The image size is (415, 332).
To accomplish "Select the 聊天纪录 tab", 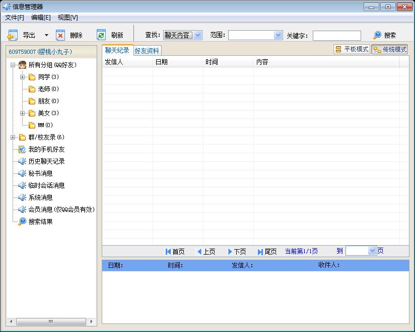I will [x=117, y=50].
